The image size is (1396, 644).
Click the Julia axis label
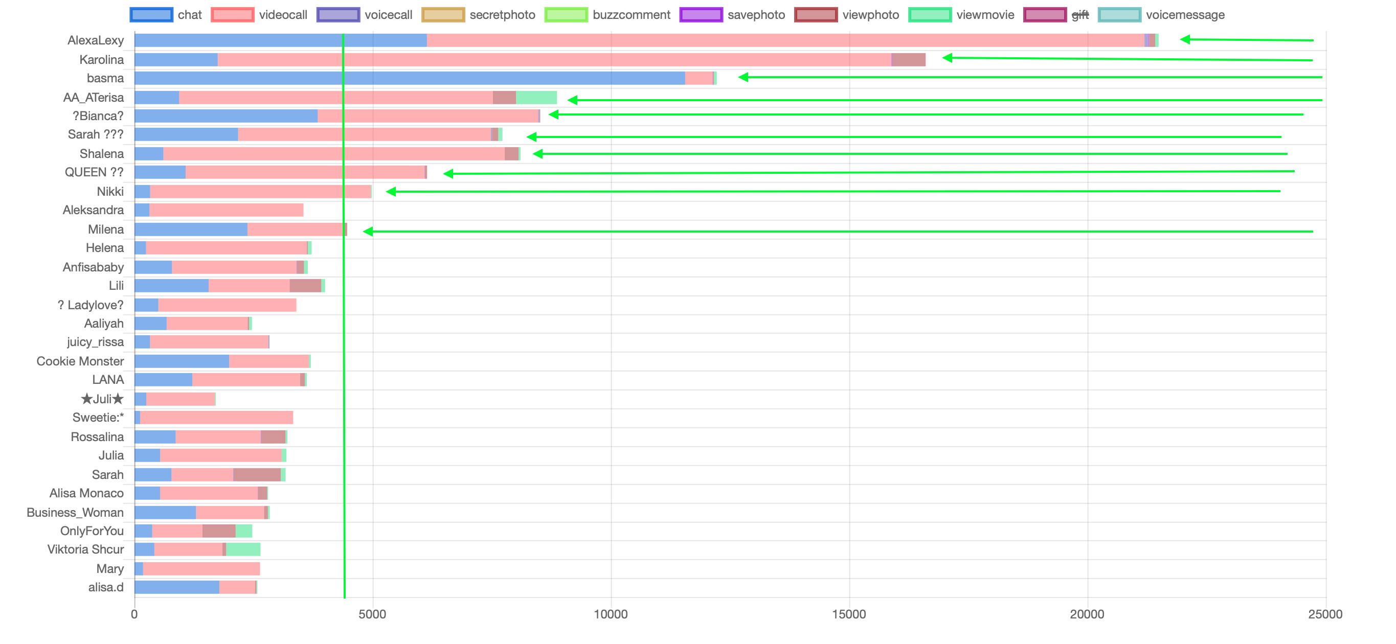pyautogui.click(x=111, y=455)
